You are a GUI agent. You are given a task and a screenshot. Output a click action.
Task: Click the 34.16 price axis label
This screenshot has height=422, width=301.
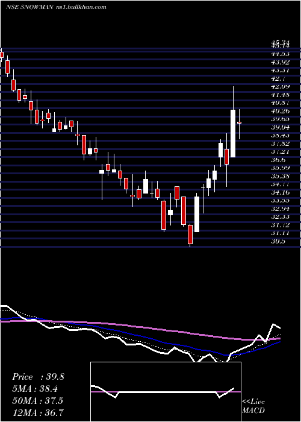[280, 192]
